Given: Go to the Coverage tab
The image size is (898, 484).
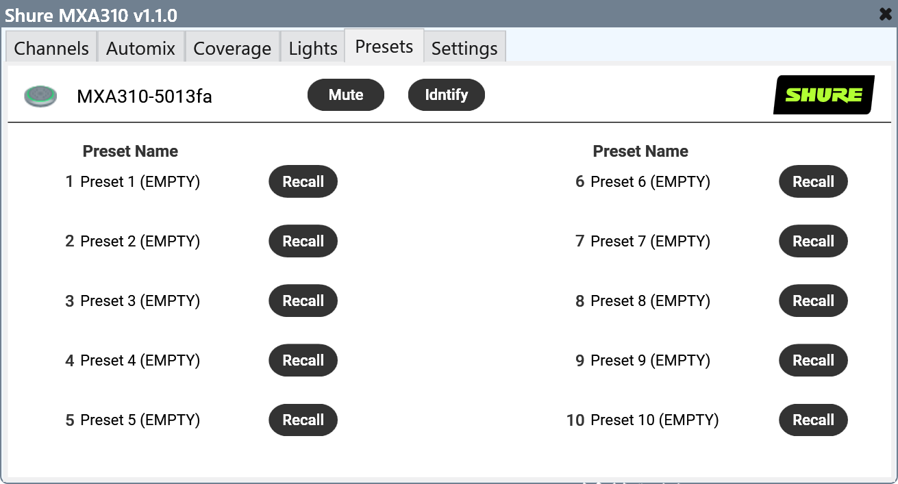Looking at the screenshot, I should (x=232, y=48).
